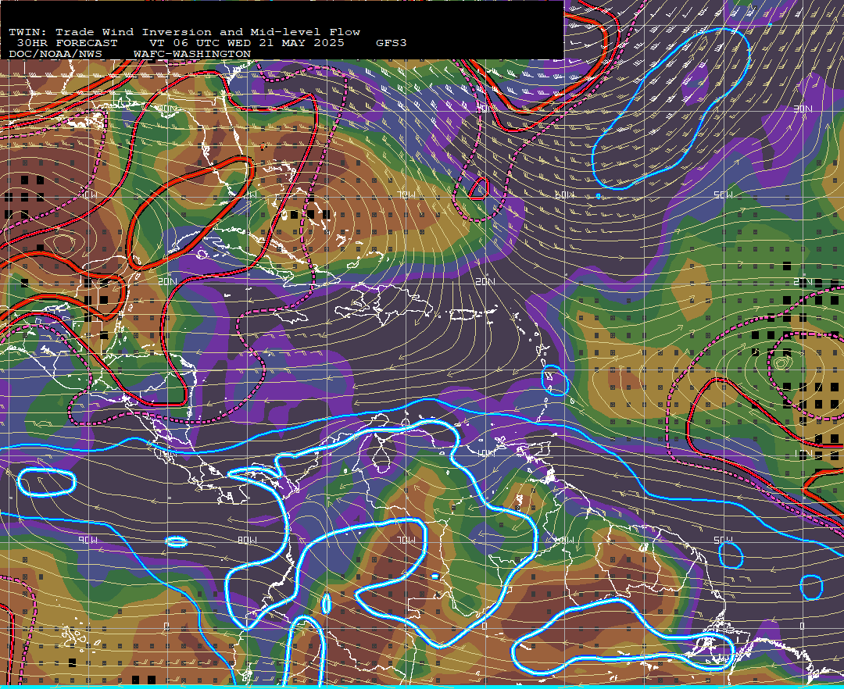Click the '90W' longitude label in the Pacific
Image resolution: width=844 pixels, height=689 pixels.
point(88,540)
